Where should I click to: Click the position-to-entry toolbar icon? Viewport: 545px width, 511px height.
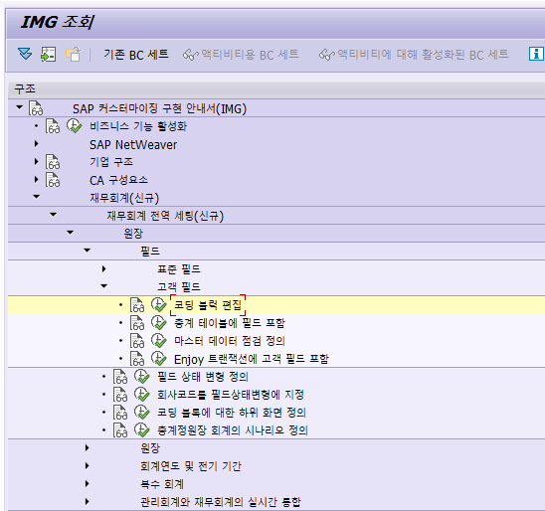[49, 55]
